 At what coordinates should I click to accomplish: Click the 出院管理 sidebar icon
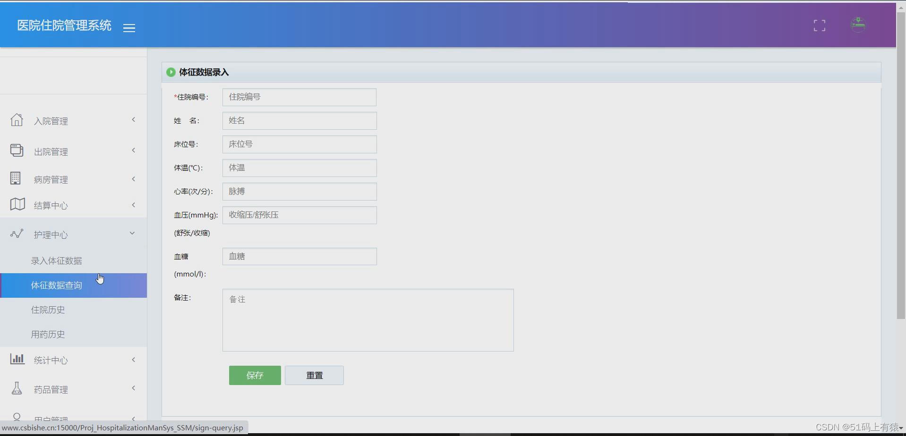17,150
